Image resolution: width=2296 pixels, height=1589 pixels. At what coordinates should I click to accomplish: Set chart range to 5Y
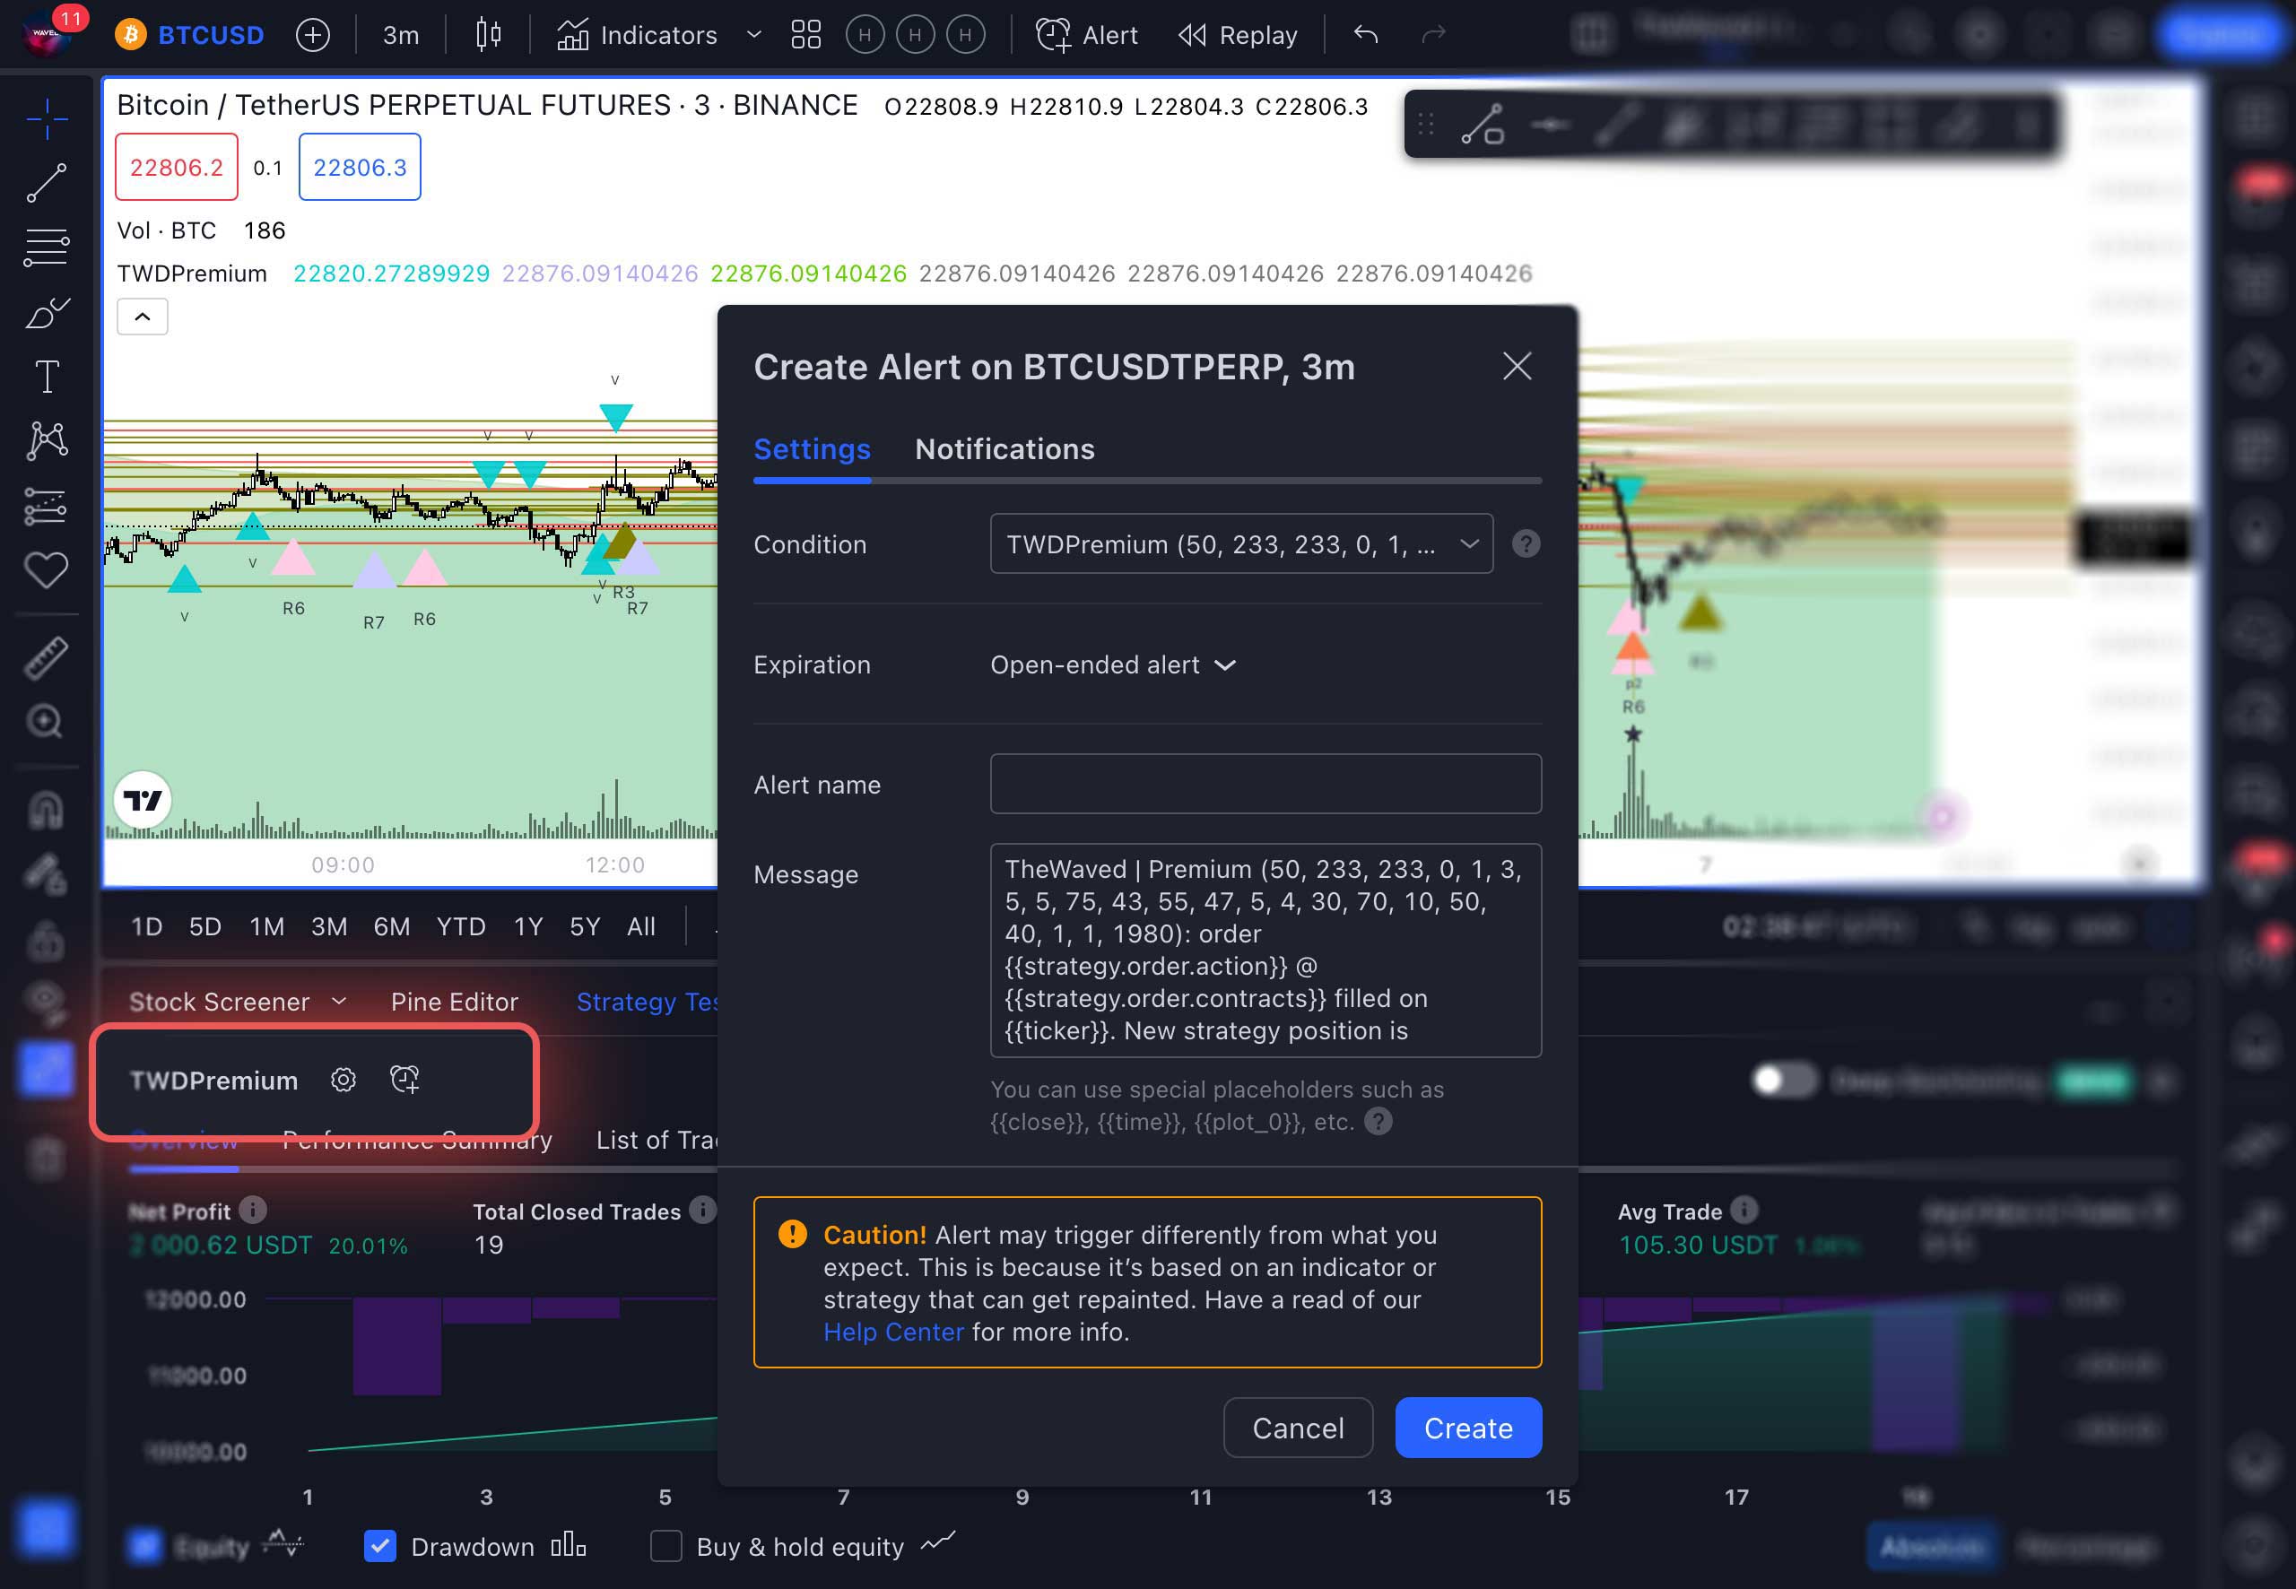pyautogui.click(x=585, y=927)
